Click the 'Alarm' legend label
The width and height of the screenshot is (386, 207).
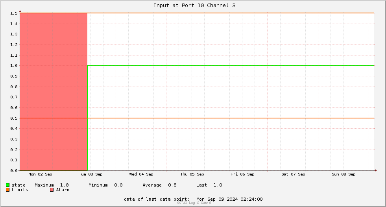coord(63,190)
